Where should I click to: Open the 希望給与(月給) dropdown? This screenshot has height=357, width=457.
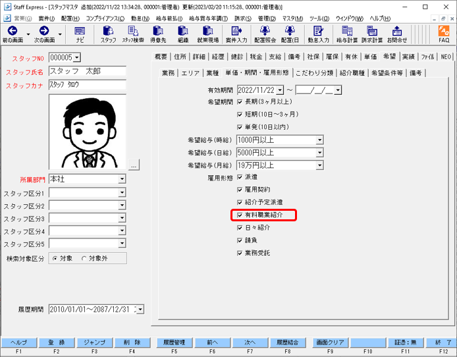click(x=320, y=165)
